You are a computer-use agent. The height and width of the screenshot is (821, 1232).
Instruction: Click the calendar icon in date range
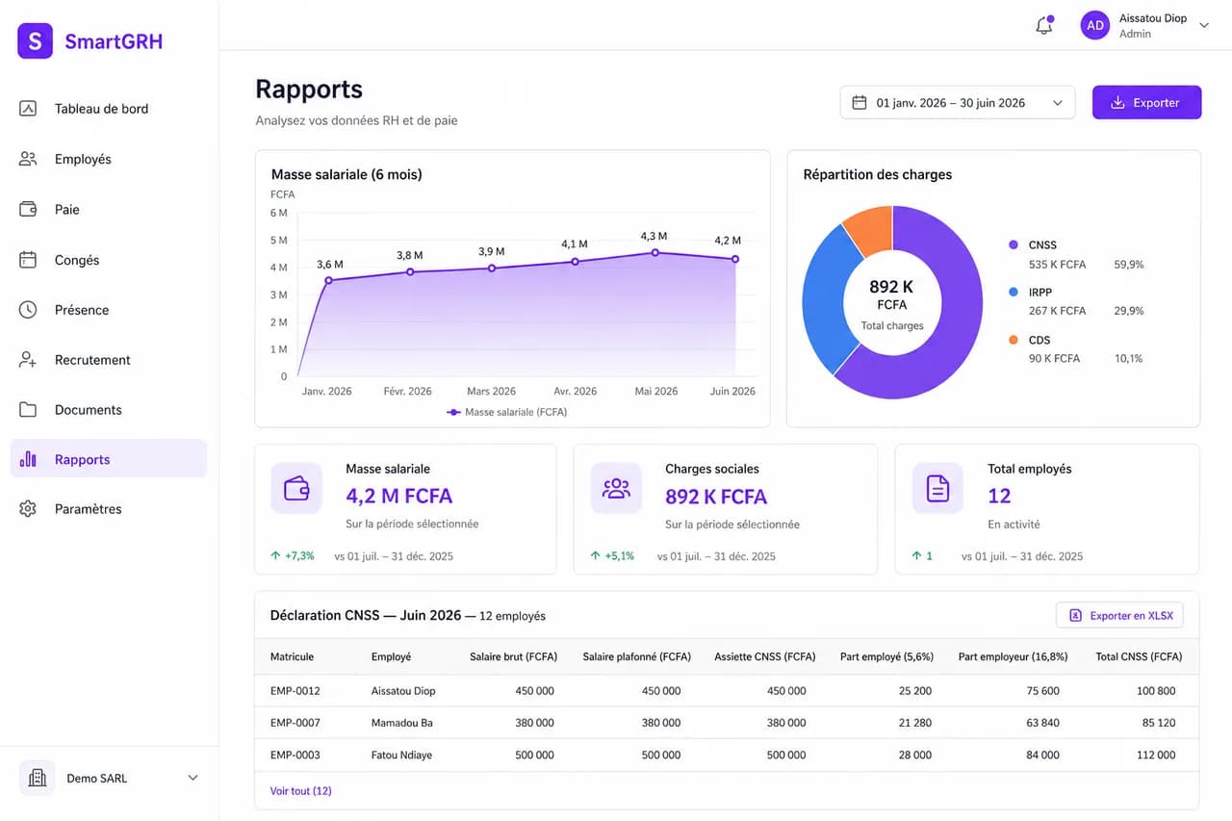click(860, 103)
